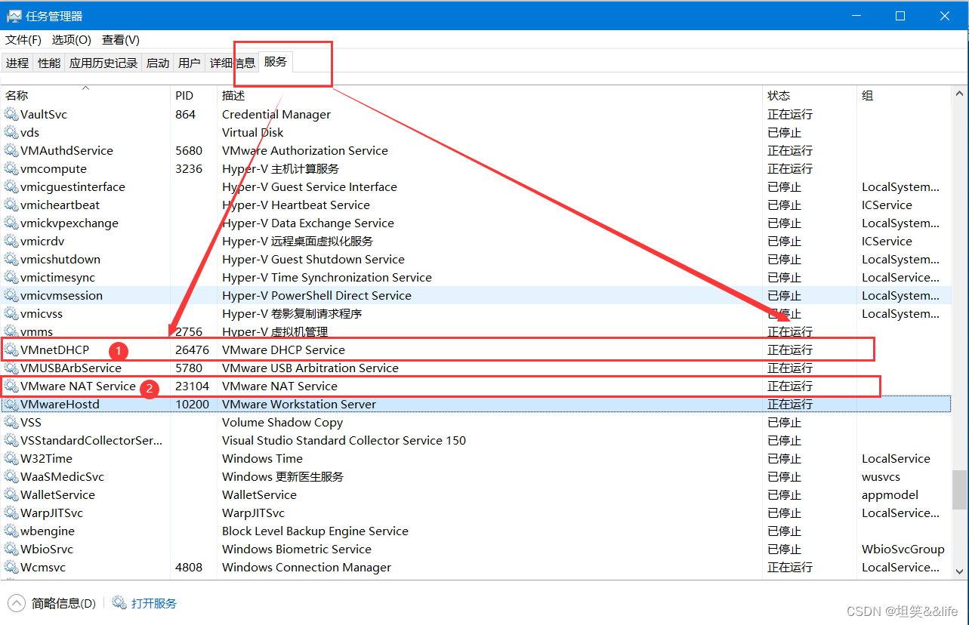Image resolution: width=969 pixels, height=625 pixels.
Task: Click description 'Block Level Backup Engine Service'
Action: tap(315, 531)
